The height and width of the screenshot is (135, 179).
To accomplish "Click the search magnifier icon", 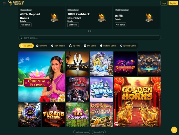I will (x=21, y=38).
